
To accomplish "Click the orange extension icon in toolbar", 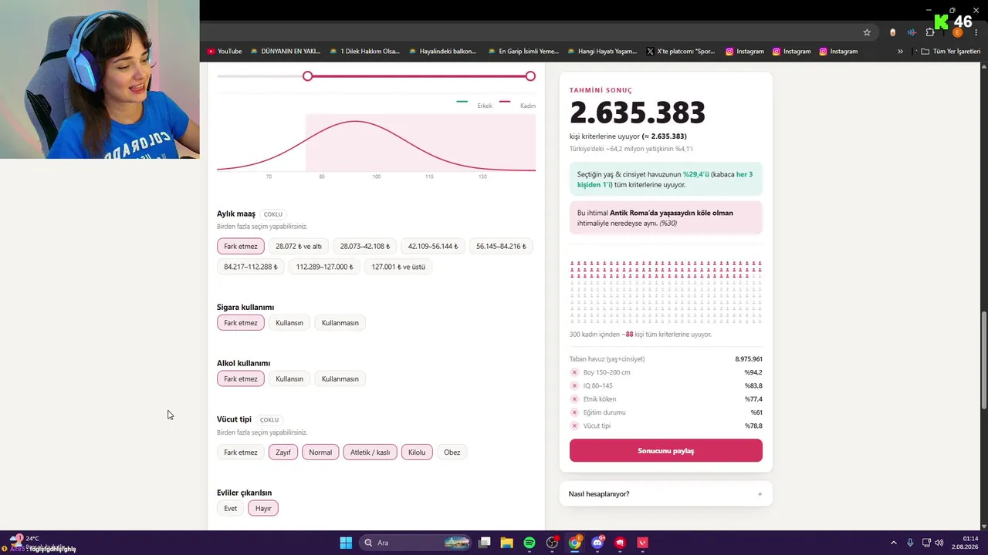I will [893, 32].
